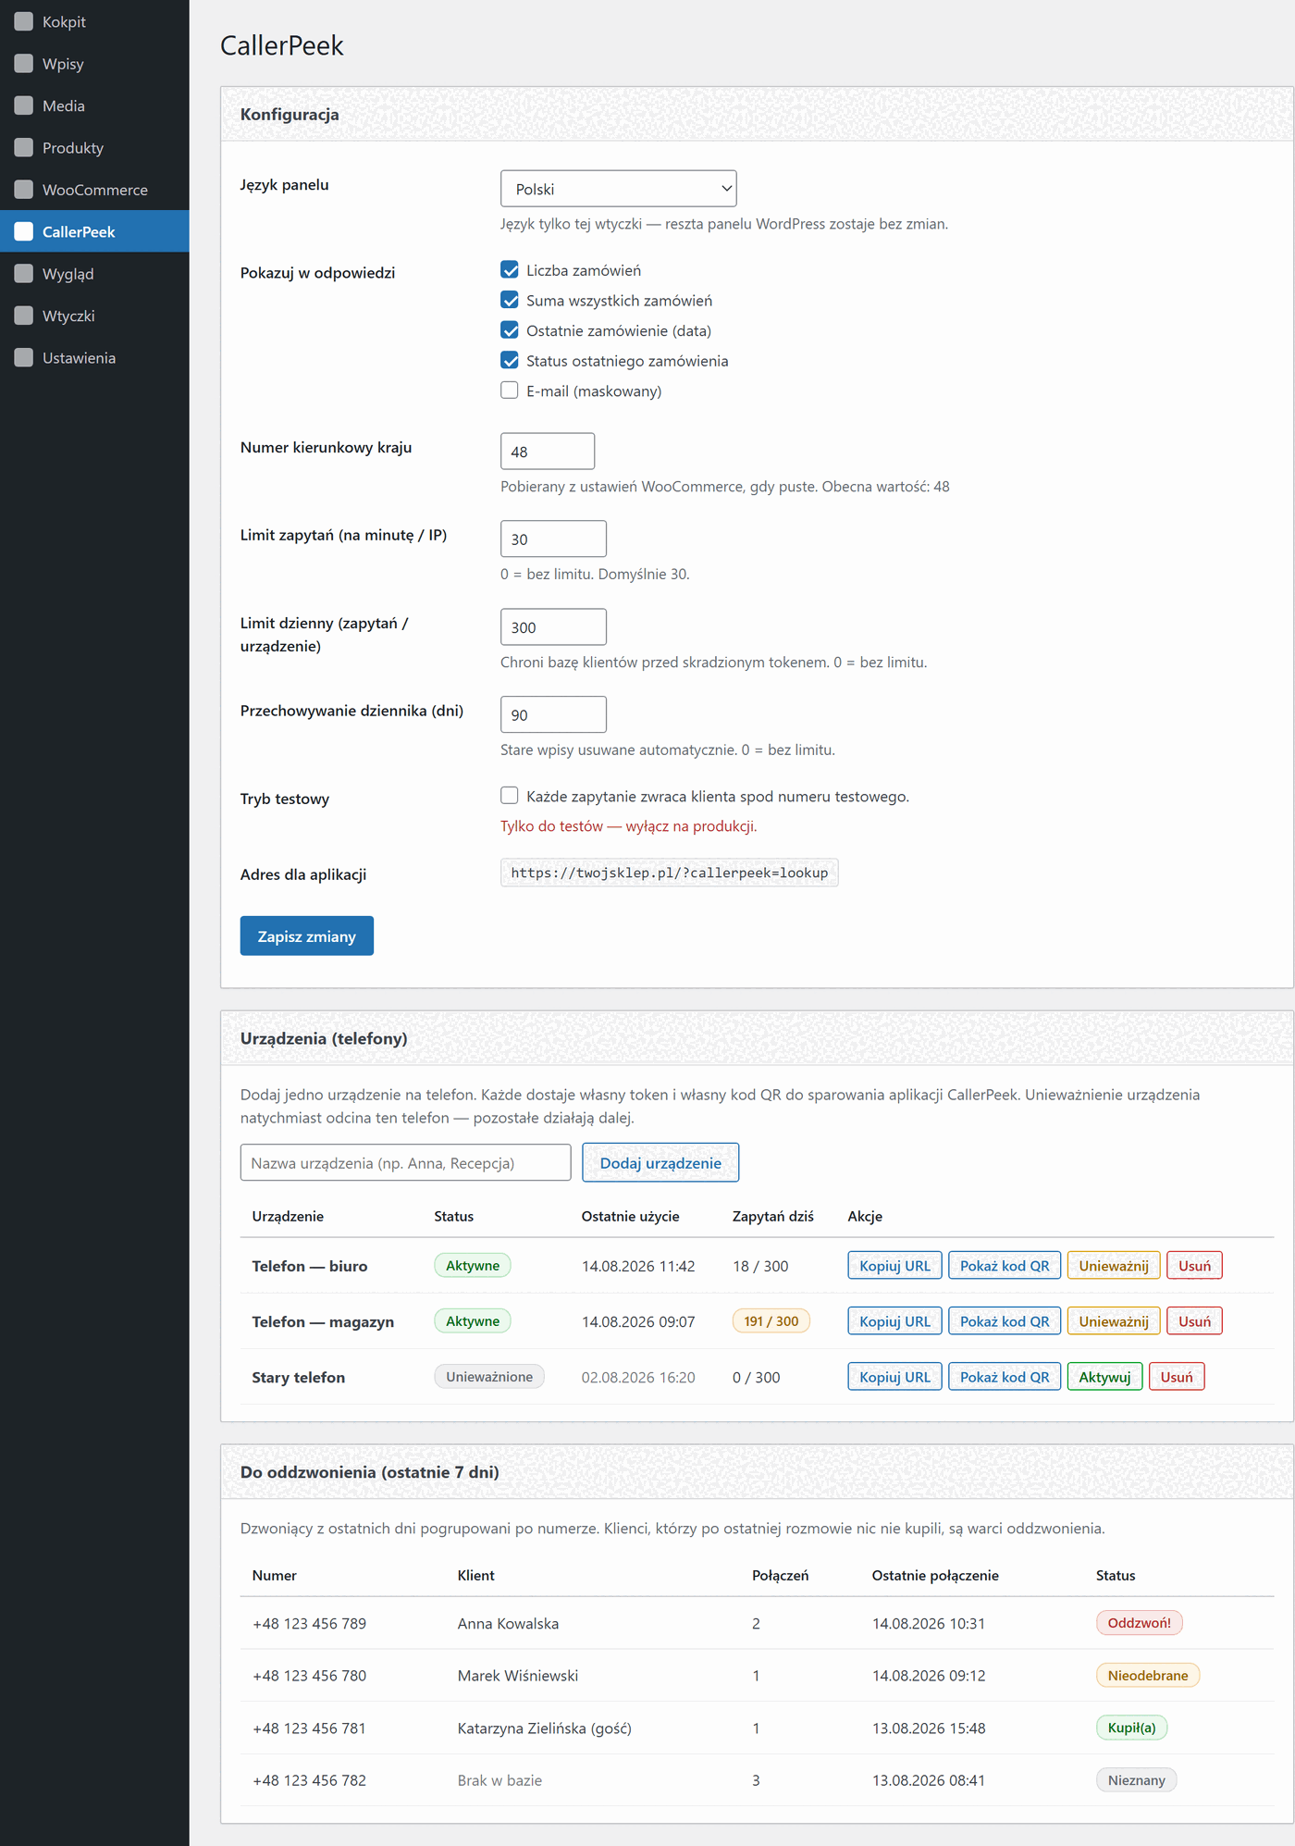
Task: Click the Media sidebar icon
Action: 24,105
